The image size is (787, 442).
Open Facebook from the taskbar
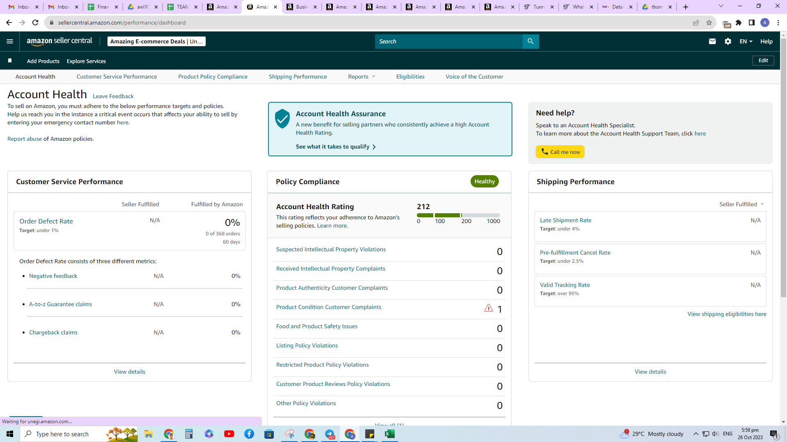[249, 434]
